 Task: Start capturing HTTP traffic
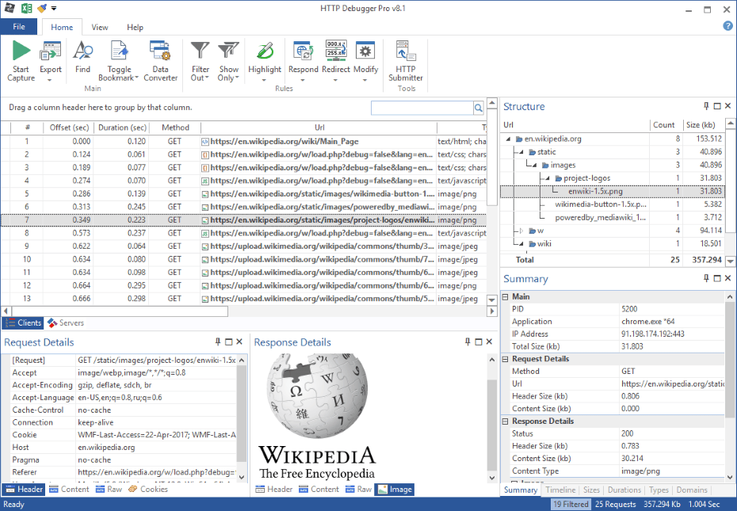click(x=21, y=59)
